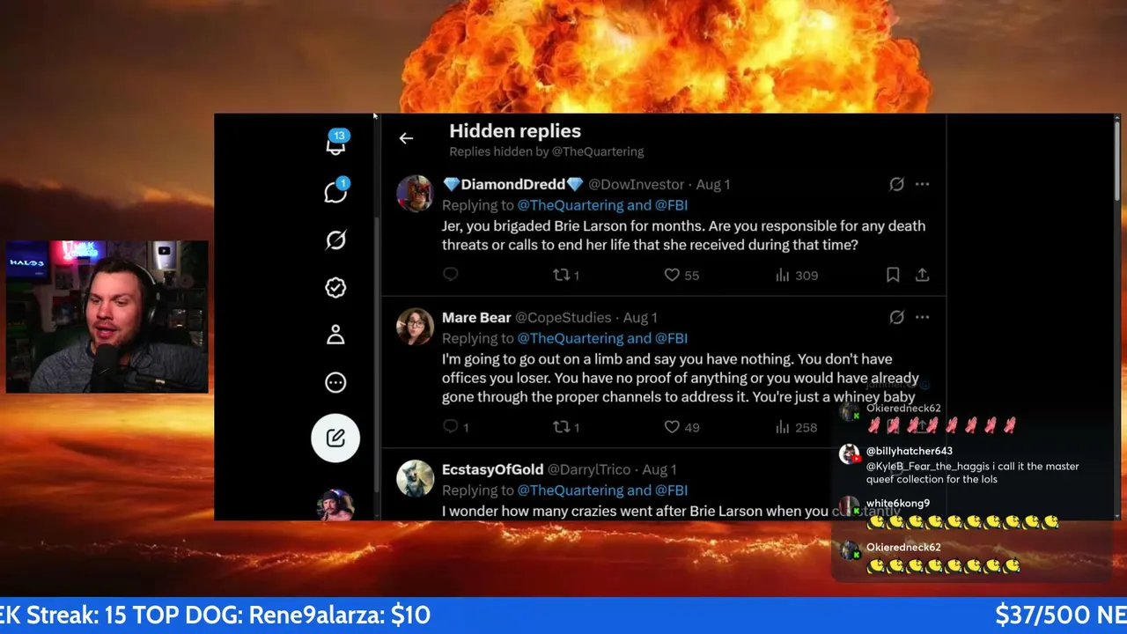Repost Mare Bear's reply
Screen dimensions: 1127x634
point(565,427)
